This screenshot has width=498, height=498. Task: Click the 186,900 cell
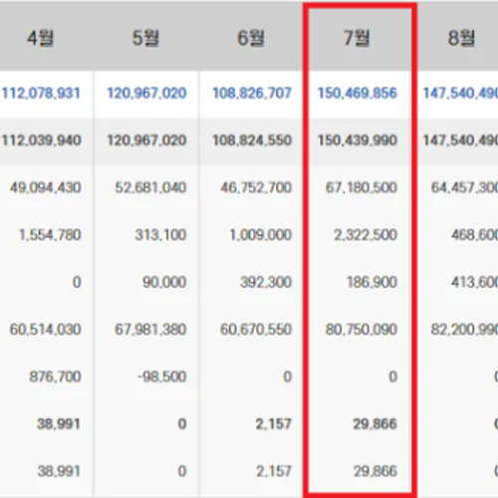(x=372, y=283)
